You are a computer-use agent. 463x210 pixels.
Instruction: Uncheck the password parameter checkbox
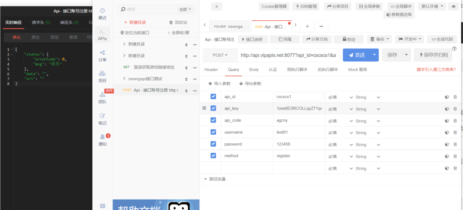[213, 143]
